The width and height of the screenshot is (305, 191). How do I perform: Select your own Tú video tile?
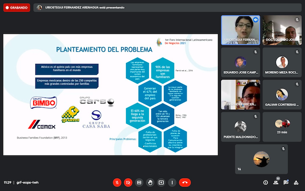(261, 159)
